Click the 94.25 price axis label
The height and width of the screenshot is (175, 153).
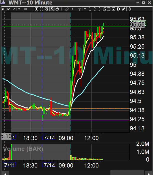(x=137, y=119)
